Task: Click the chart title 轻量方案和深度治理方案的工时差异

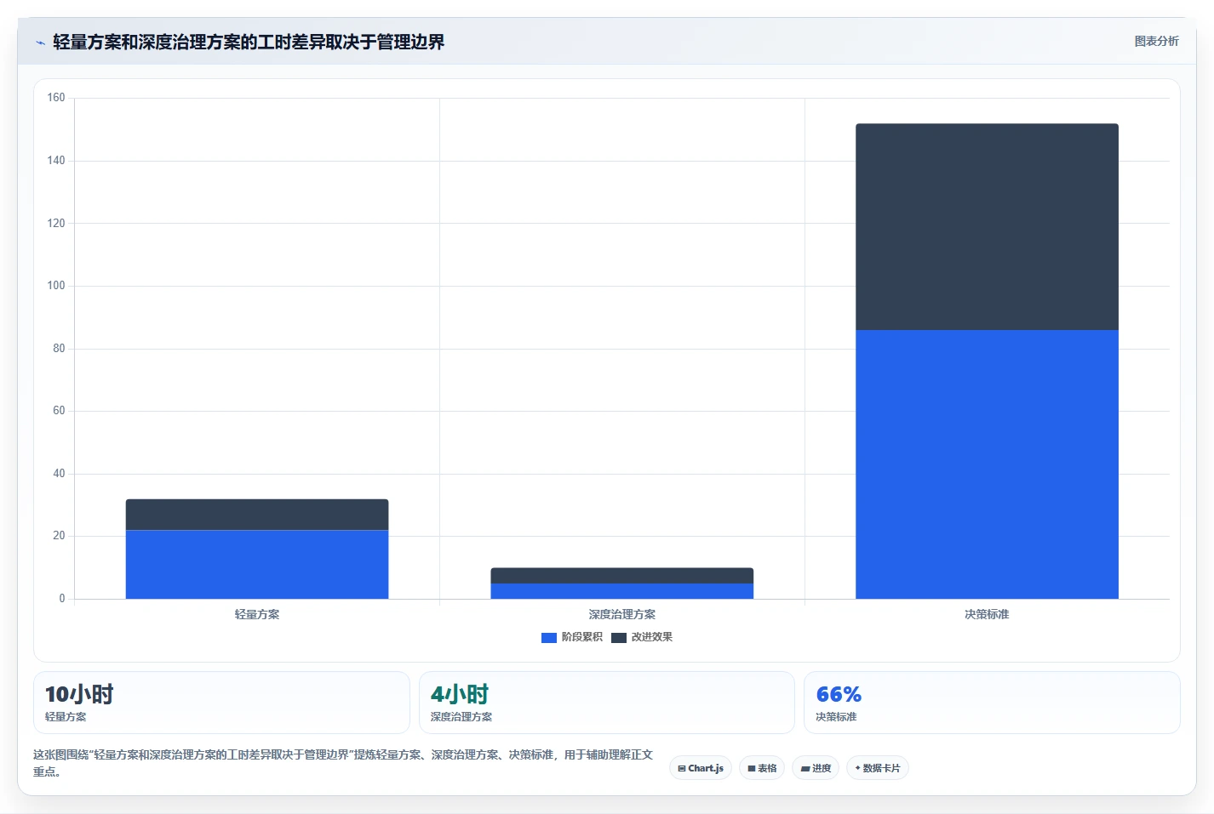Action: 249,43
